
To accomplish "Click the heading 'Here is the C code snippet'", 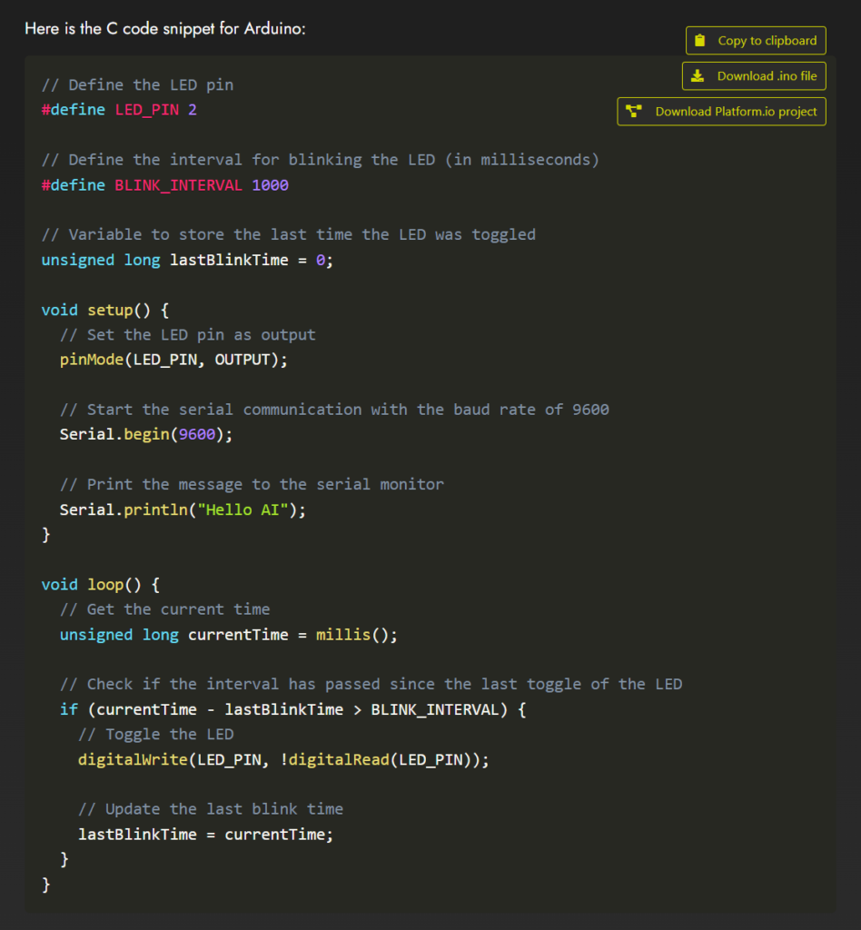I will [165, 28].
